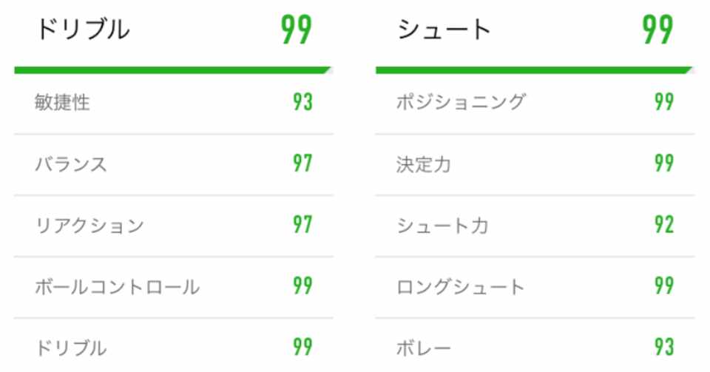The width and height of the screenshot is (710, 372).
Task: Click the 93 value beside ボレー
Action: tap(664, 348)
